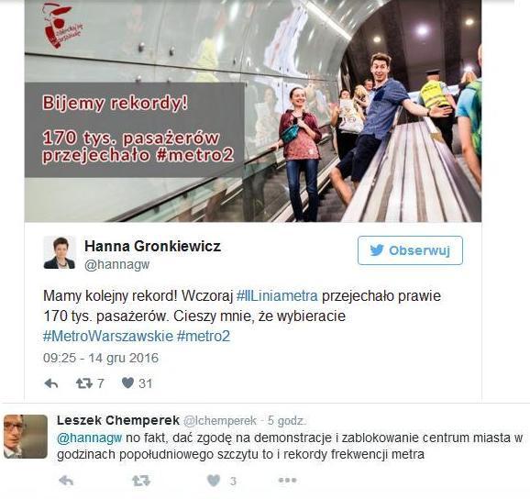Reply to Leszek Chemperek's comment
530x499 pixels.
click(x=66, y=481)
